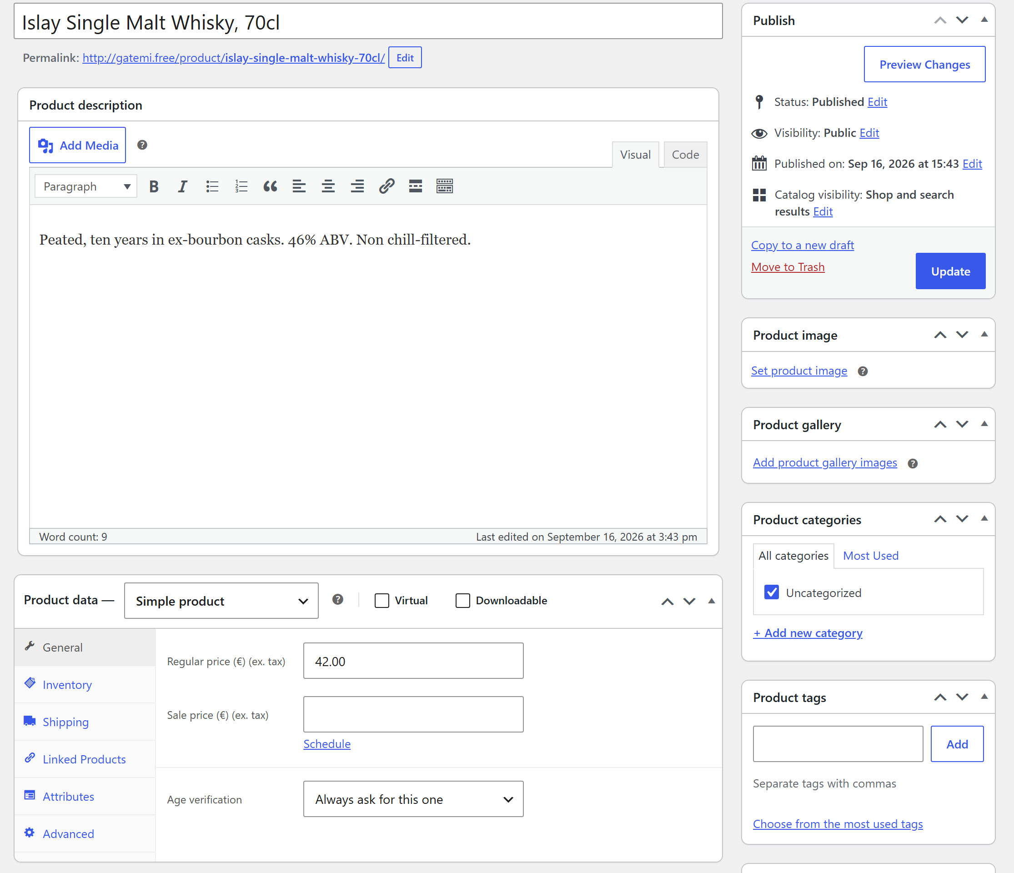This screenshot has height=873, width=1014.
Task: Align description text left
Action: pyautogui.click(x=299, y=186)
